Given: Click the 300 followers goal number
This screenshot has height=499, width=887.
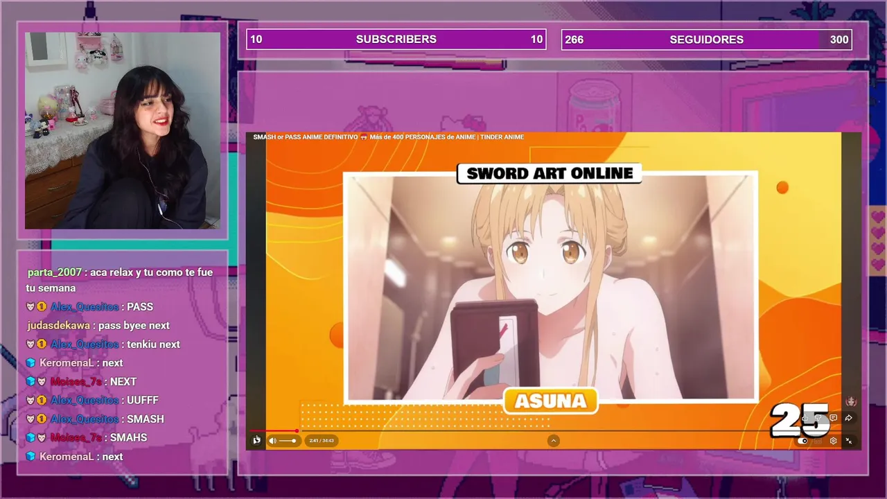Looking at the screenshot, I should [x=839, y=40].
